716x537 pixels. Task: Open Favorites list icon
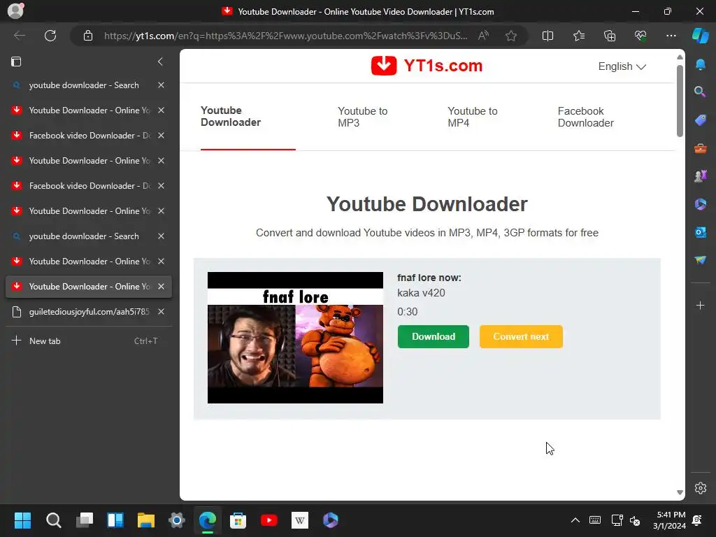(578, 36)
